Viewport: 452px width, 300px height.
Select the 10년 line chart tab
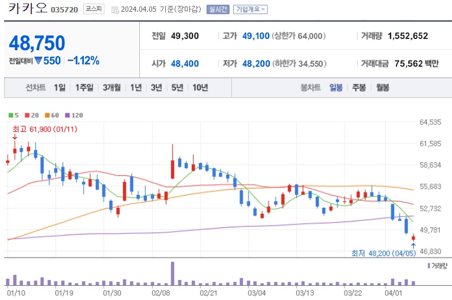[x=200, y=87]
